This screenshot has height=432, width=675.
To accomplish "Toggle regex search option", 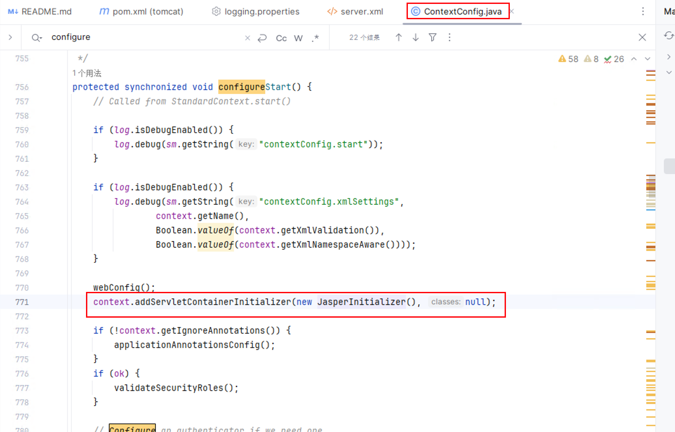I will [315, 38].
